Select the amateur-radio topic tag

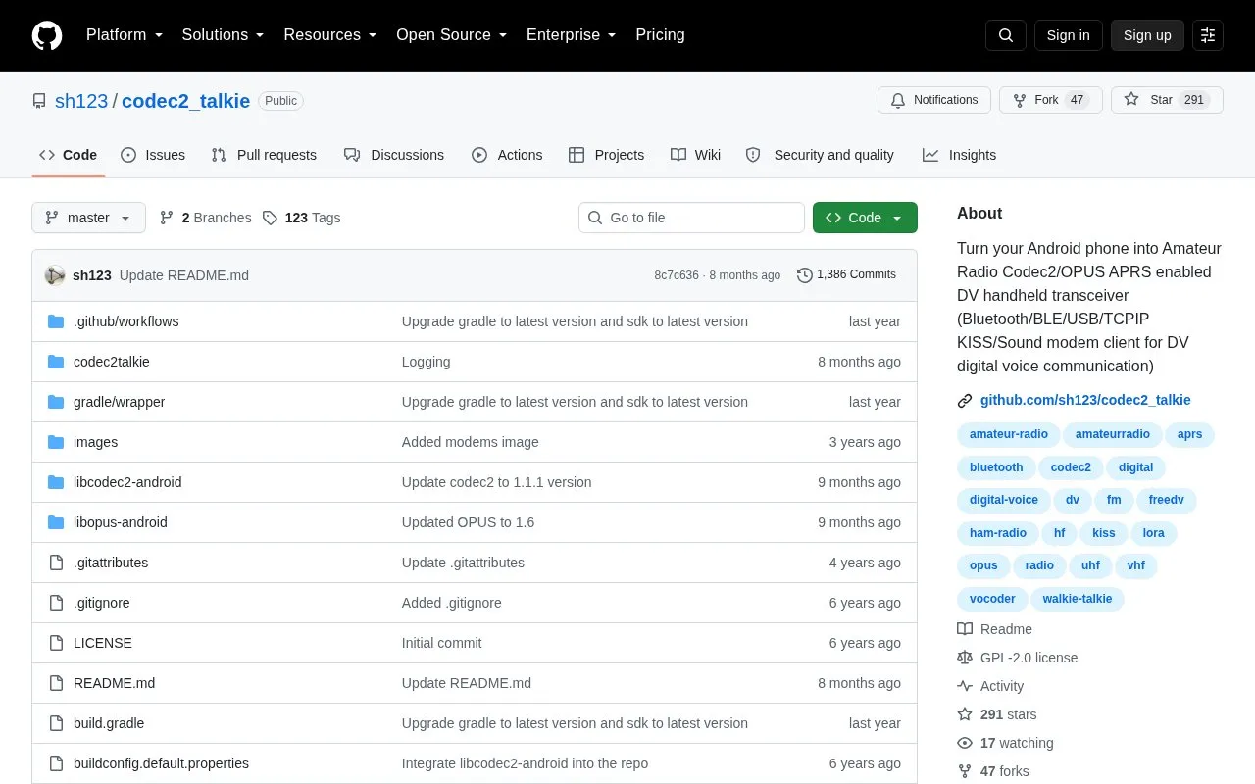point(1009,434)
